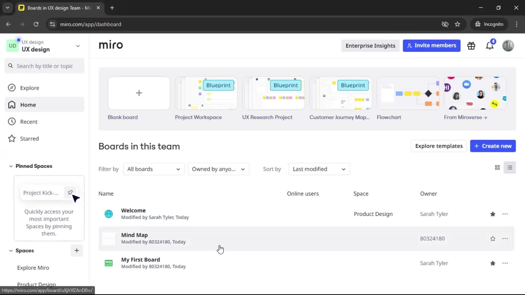Click Product Design space in Welcome row
The width and height of the screenshot is (525, 295).
tap(373, 214)
